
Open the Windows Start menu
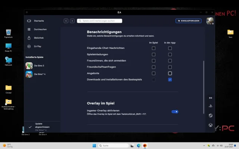click(x=94, y=146)
